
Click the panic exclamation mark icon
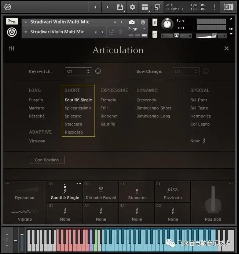(x=214, y=7)
